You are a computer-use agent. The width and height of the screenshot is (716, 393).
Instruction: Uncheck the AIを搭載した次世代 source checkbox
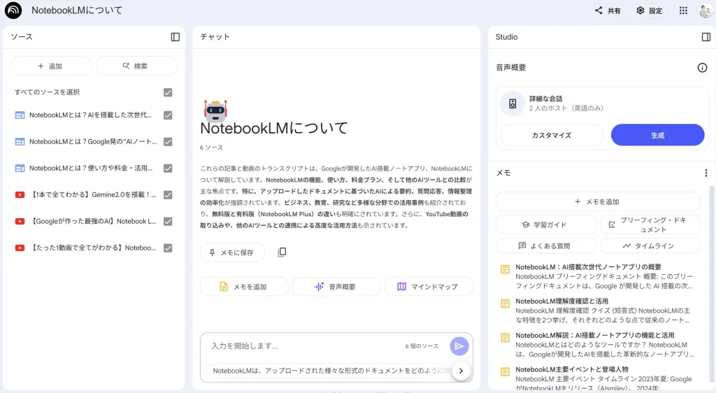click(168, 115)
